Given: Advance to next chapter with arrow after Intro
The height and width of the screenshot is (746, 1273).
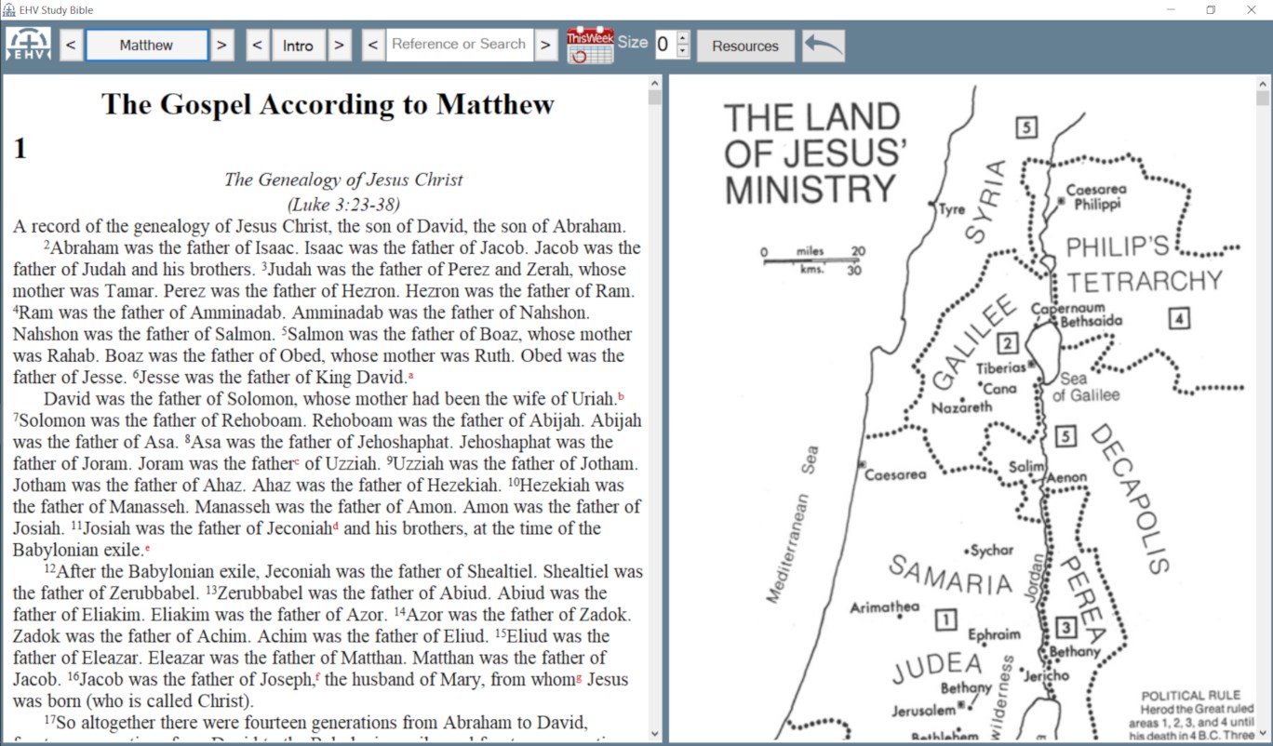Looking at the screenshot, I should [340, 44].
